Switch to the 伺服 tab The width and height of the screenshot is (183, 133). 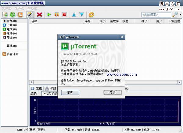click(x=51, y=88)
